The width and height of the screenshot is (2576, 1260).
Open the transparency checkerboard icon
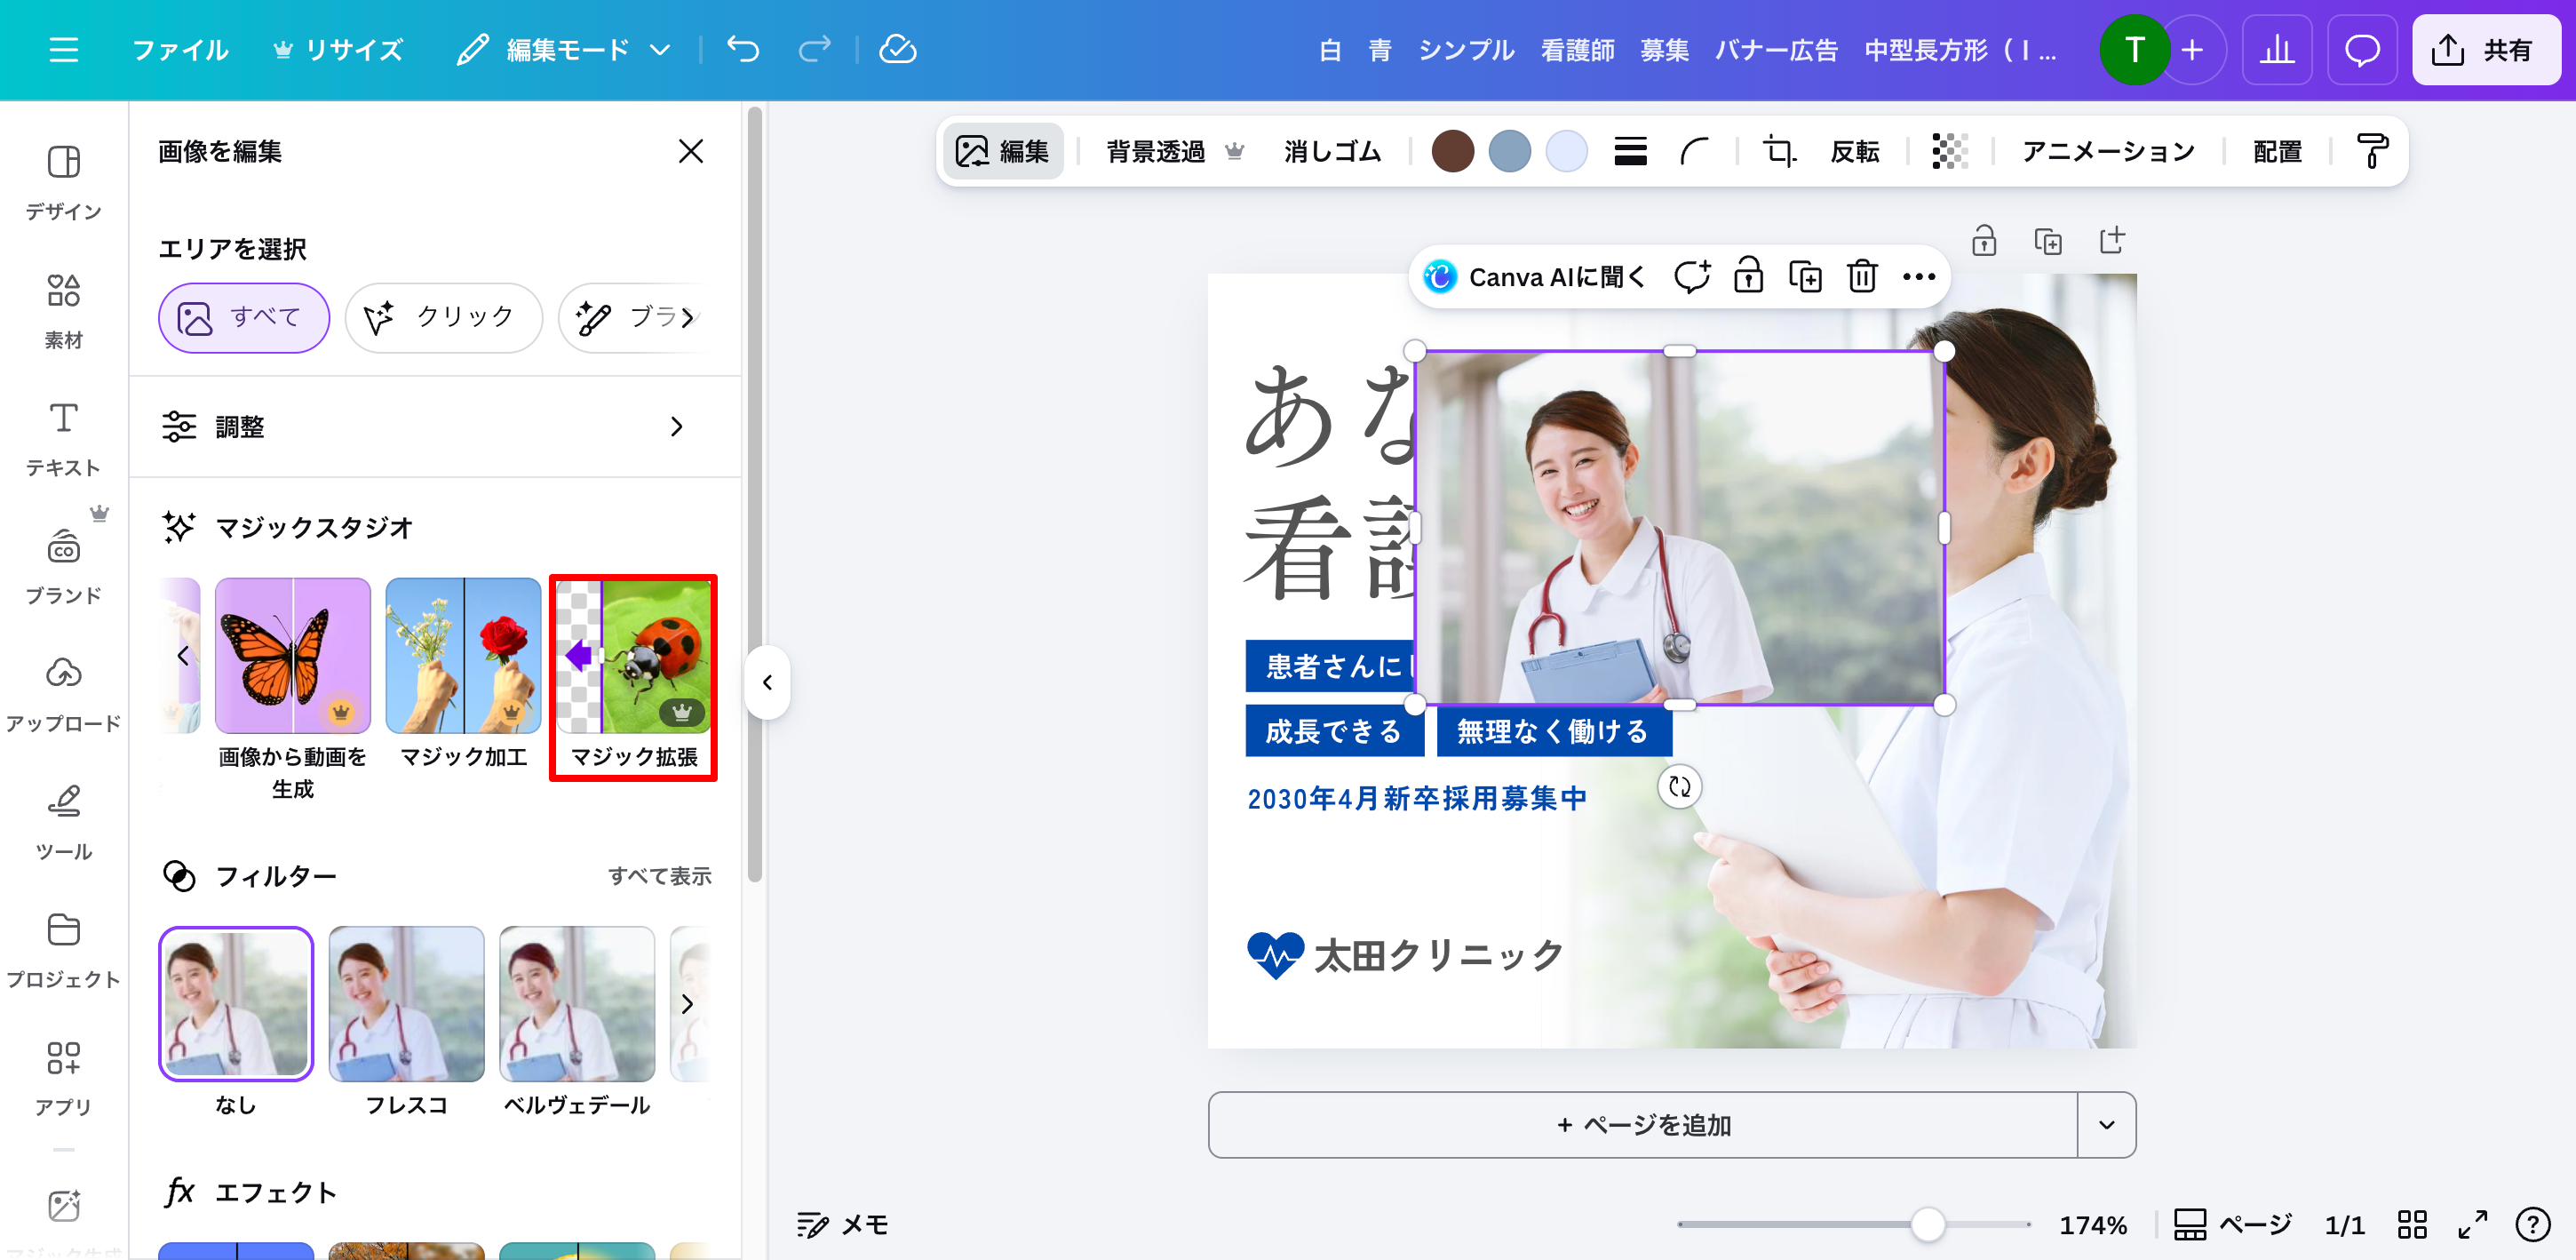(x=1949, y=151)
